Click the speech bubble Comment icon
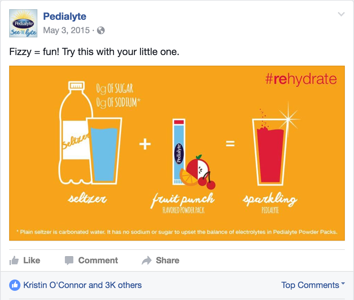 69,260
